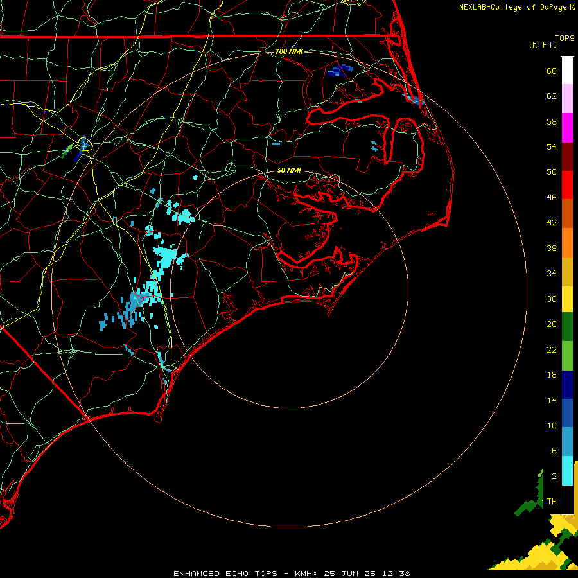The image size is (578, 578).
Task: Pick the dark green swatch beside 26
Action: (567, 327)
